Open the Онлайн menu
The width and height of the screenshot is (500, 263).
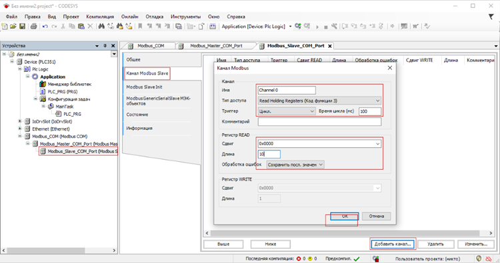pos(129,17)
